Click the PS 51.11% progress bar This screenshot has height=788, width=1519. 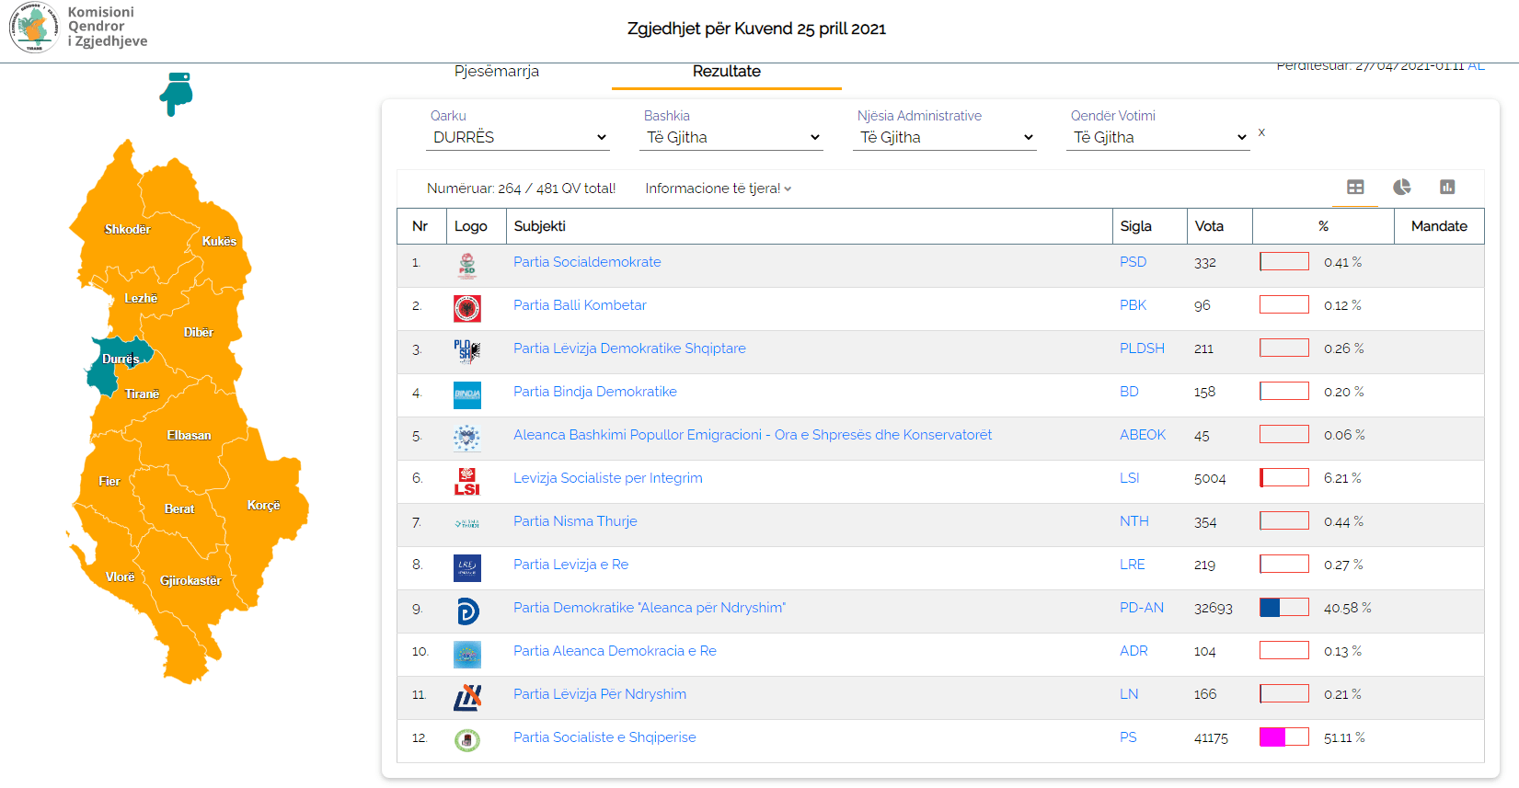coord(1284,737)
